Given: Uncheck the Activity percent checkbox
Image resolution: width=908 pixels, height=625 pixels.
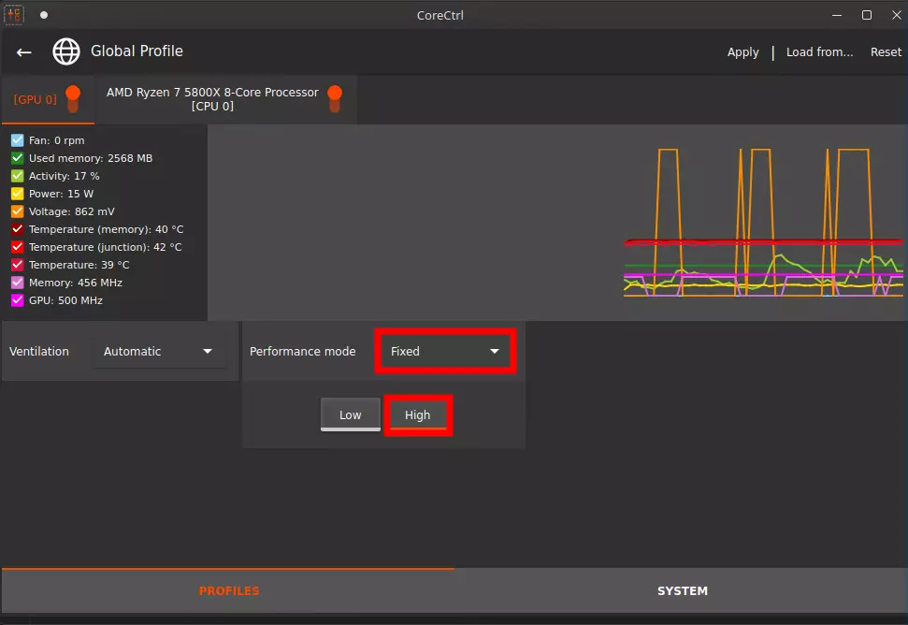Looking at the screenshot, I should [x=18, y=176].
